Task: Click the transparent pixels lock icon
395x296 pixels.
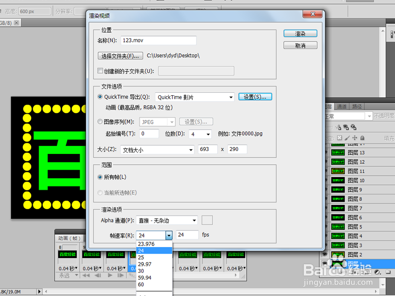Action: 340,138
